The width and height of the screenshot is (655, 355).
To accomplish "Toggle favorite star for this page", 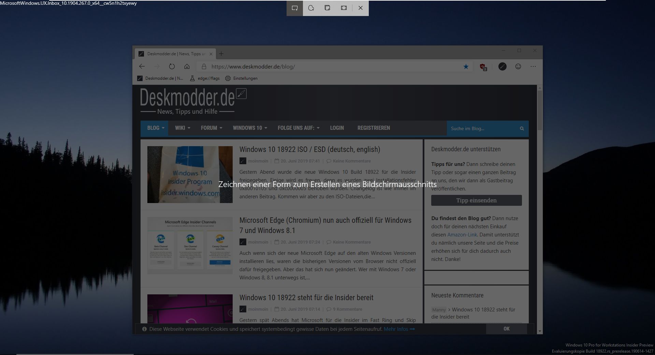I will [466, 66].
